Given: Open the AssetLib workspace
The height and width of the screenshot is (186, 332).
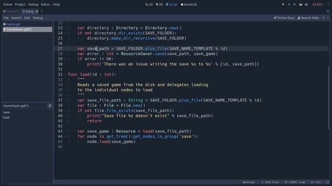Looking at the screenshot, I should 189,5.
